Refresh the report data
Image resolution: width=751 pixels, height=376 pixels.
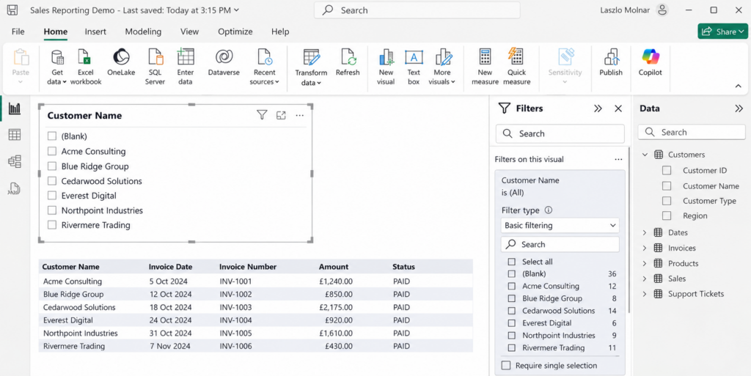(348, 63)
